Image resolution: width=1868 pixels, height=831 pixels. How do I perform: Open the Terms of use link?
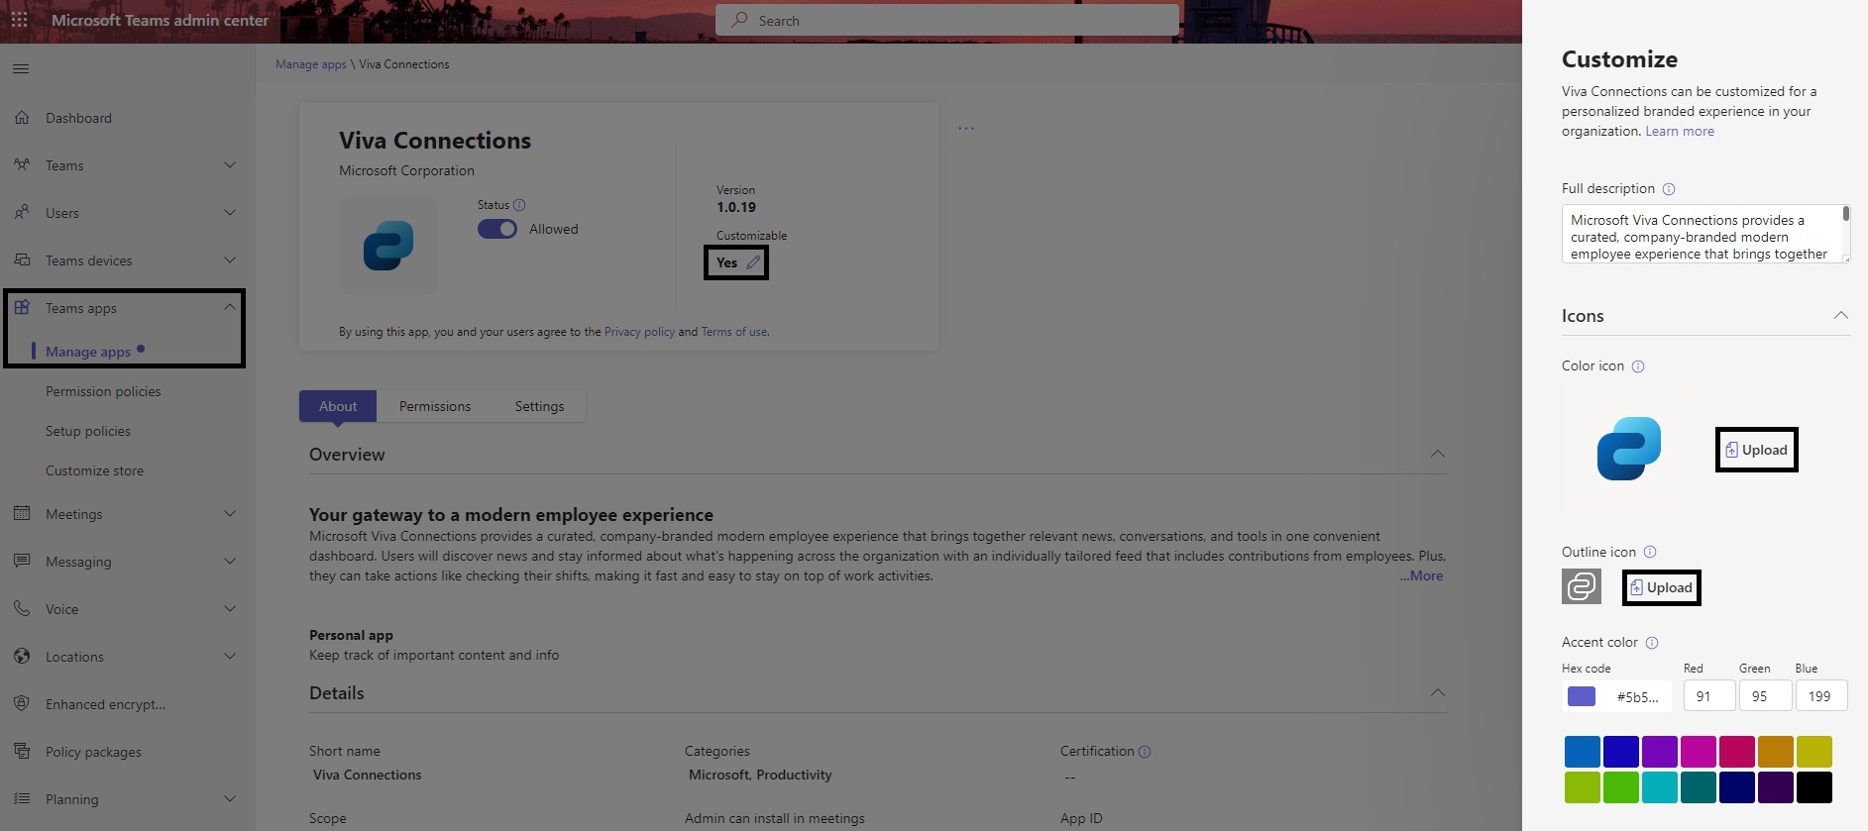pyautogui.click(x=734, y=332)
